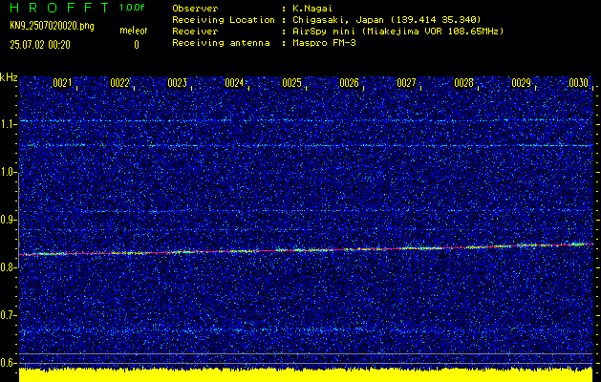
Task: Click the yellow signal level strip
Action: tap(306, 375)
